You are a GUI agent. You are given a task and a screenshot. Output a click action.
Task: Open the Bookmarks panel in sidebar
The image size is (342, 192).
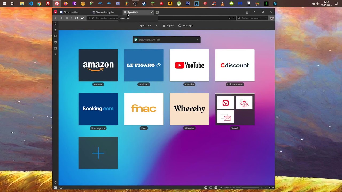(55, 24)
